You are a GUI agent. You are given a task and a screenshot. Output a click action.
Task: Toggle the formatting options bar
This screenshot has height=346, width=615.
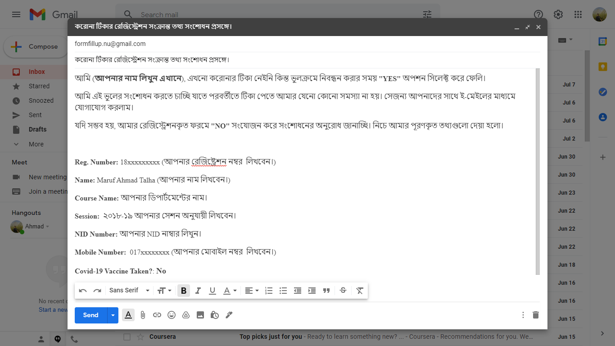[x=128, y=315]
